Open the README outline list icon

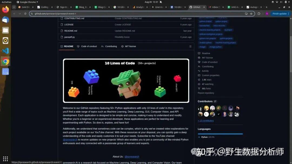(x=190, y=46)
